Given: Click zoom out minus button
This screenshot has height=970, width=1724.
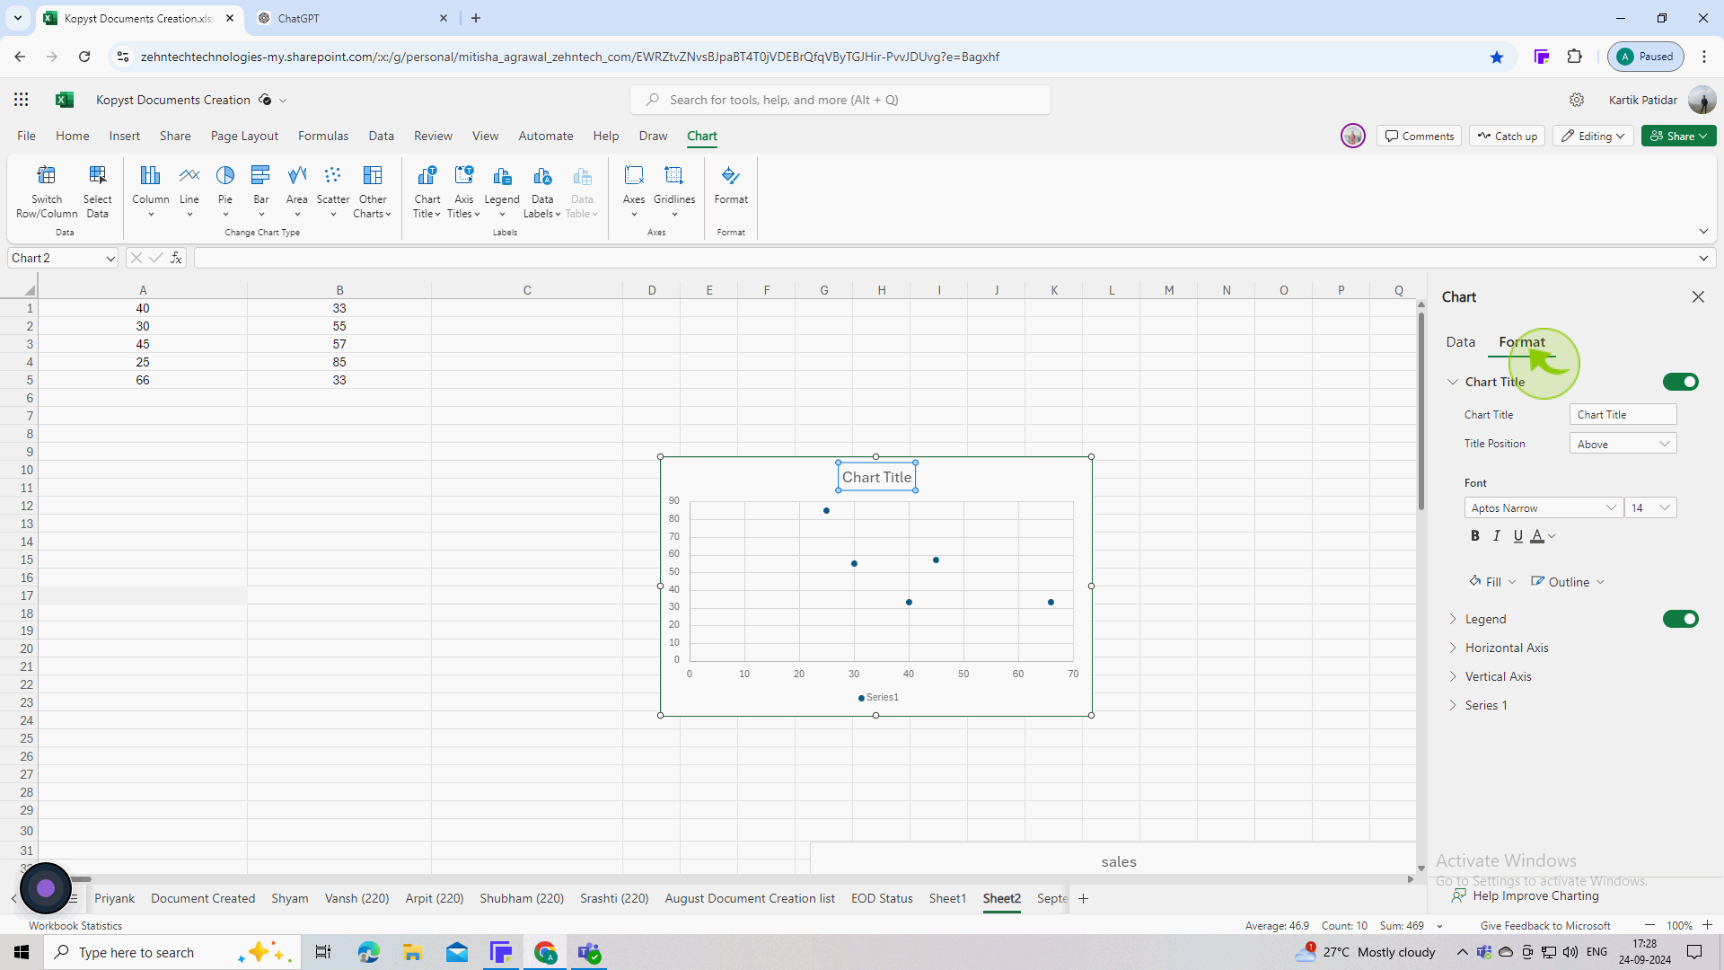Looking at the screenshot, I should 1649,925.
